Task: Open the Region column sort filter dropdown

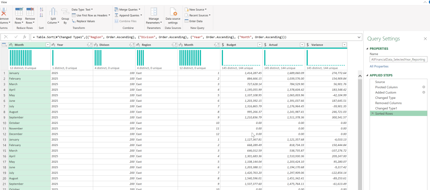Action: [x=175, y=45]
